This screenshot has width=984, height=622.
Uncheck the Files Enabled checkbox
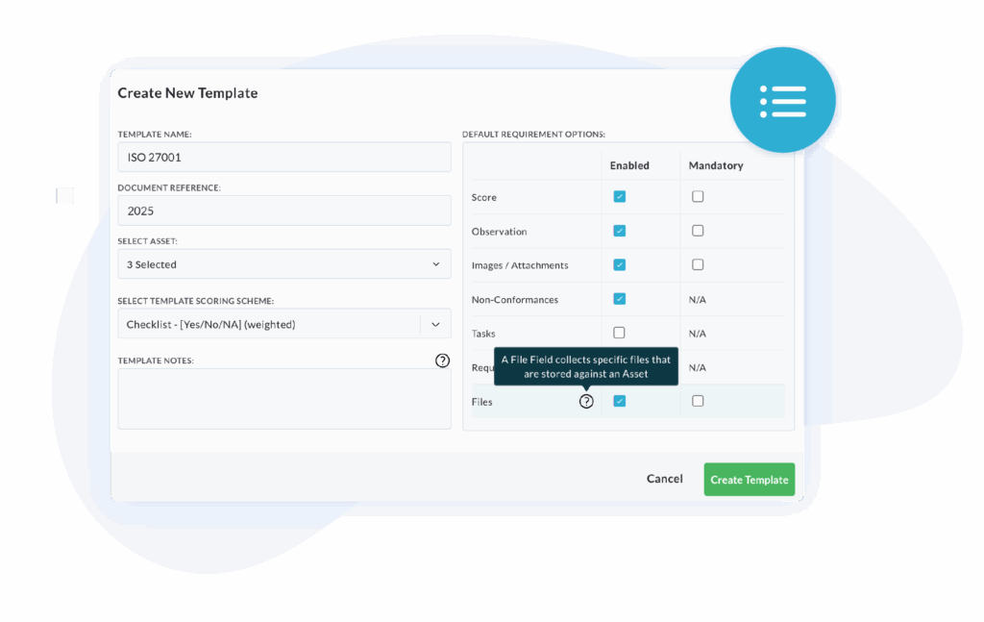pyautogui.click(x=620, y=401)
